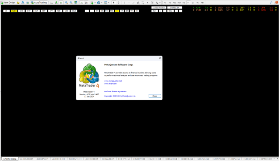The width and height of the screenshot is (279, 161).
Task: Open the notifications icon with red badge
Action: (x=276, y=3)
